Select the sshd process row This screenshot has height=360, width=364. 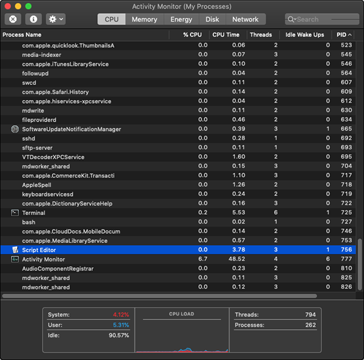coord(178,138)
